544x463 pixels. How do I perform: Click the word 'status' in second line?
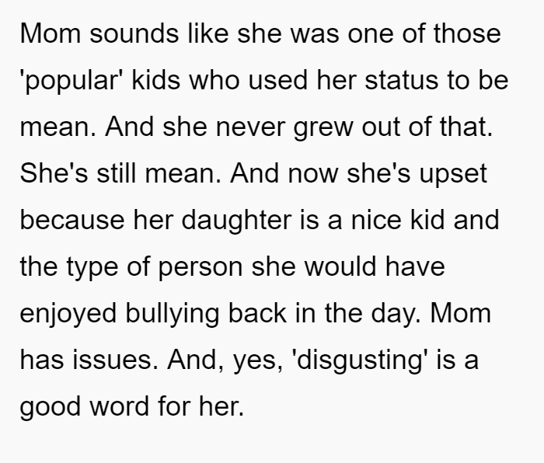coord(402,80)
